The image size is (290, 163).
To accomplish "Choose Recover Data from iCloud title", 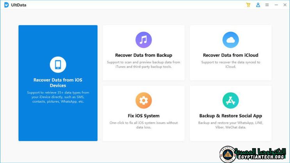I will point(231,55).
